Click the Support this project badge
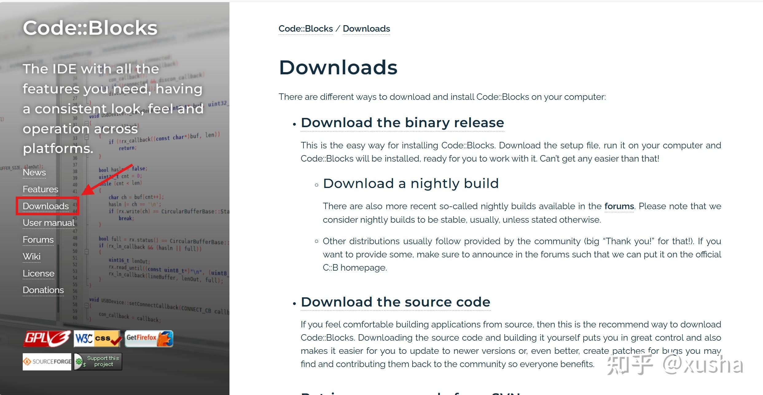The image size is (763, 395). 98,362
